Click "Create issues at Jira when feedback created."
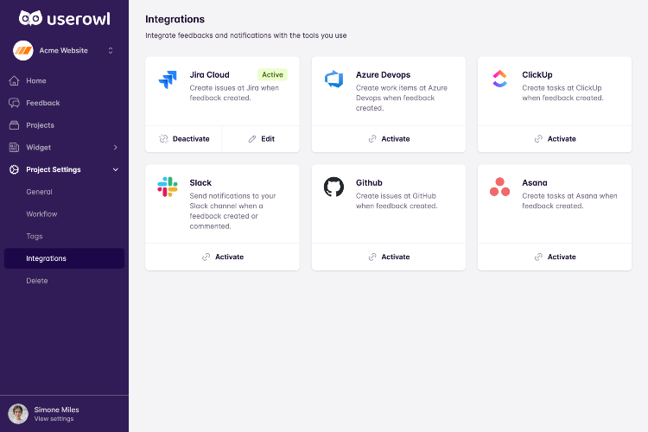Viewport: 648px width, 432px height. click(x=234, y=93)
